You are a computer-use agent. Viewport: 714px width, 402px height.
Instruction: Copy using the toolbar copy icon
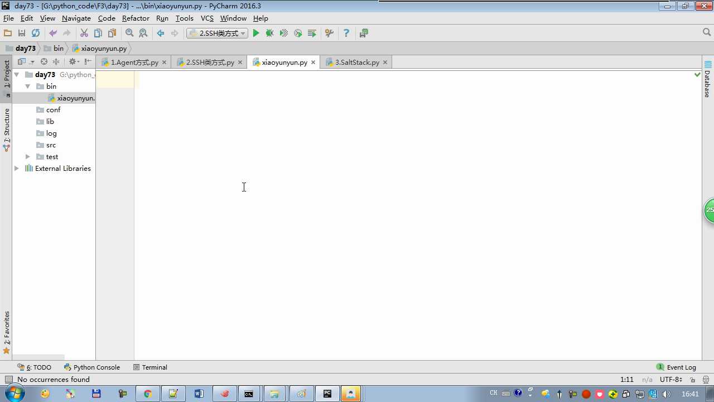pyautogui.click(x=98, y=33)
